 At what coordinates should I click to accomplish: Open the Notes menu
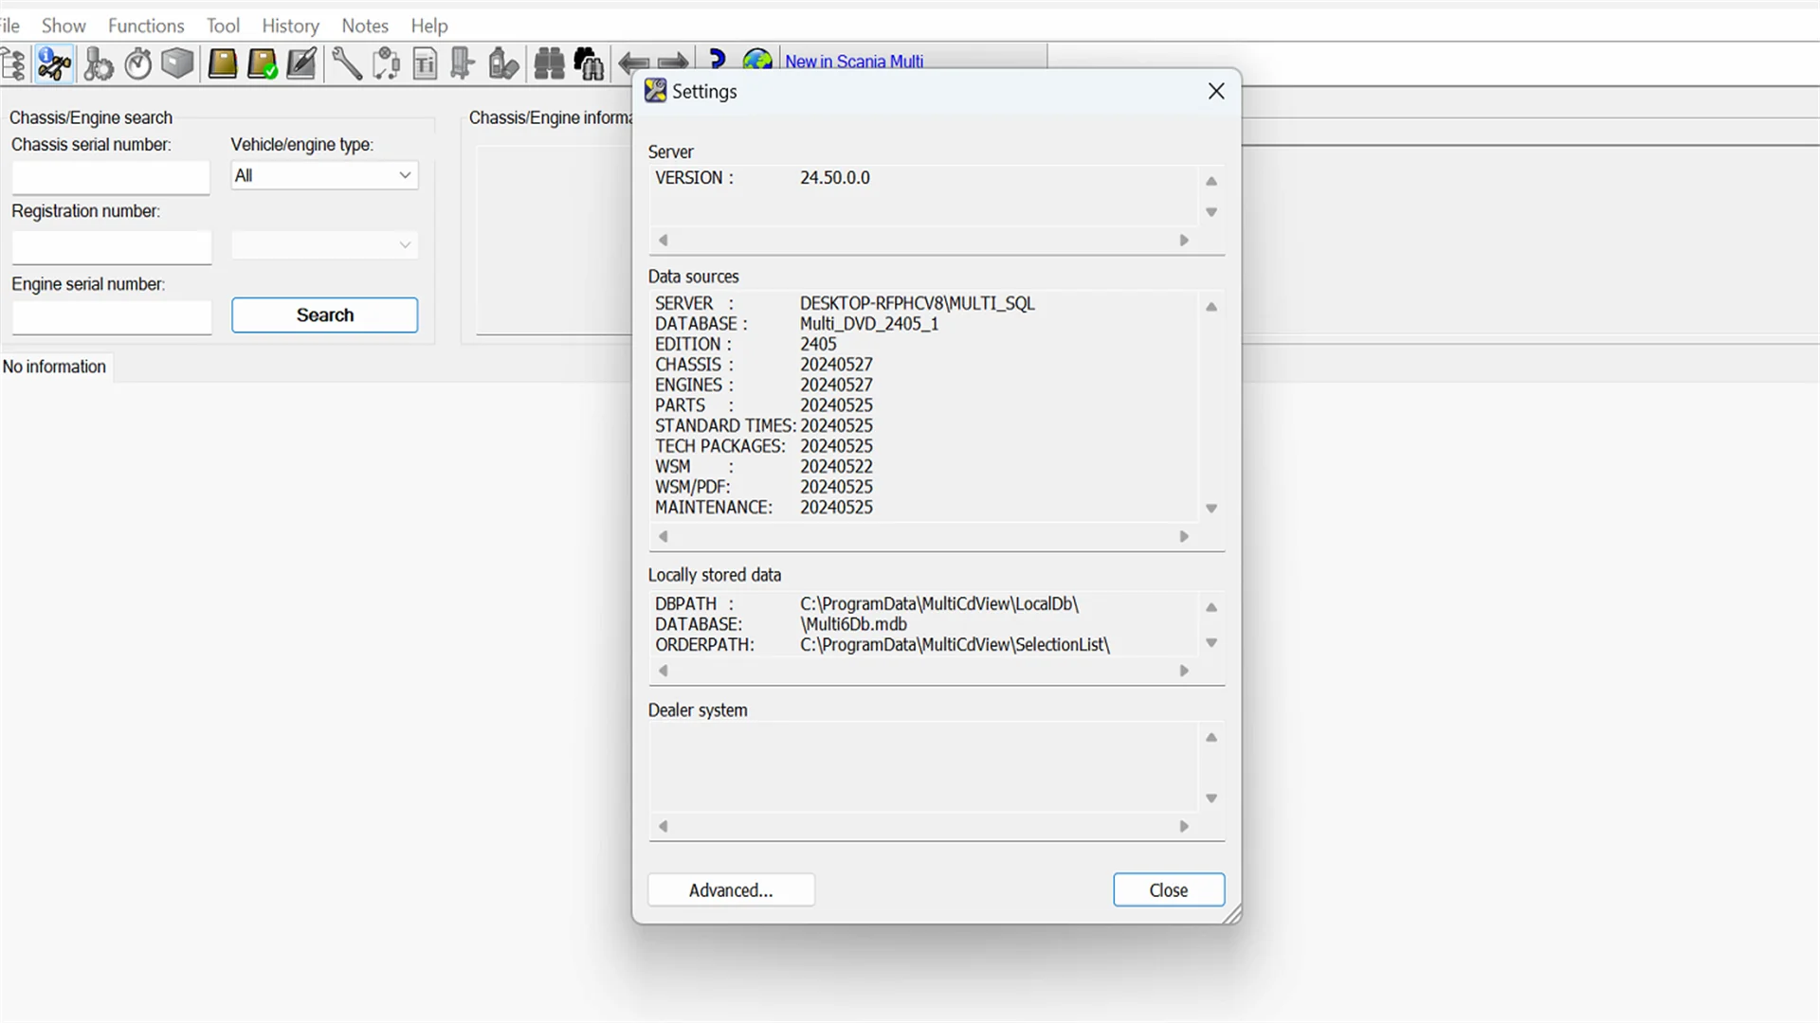365,26
